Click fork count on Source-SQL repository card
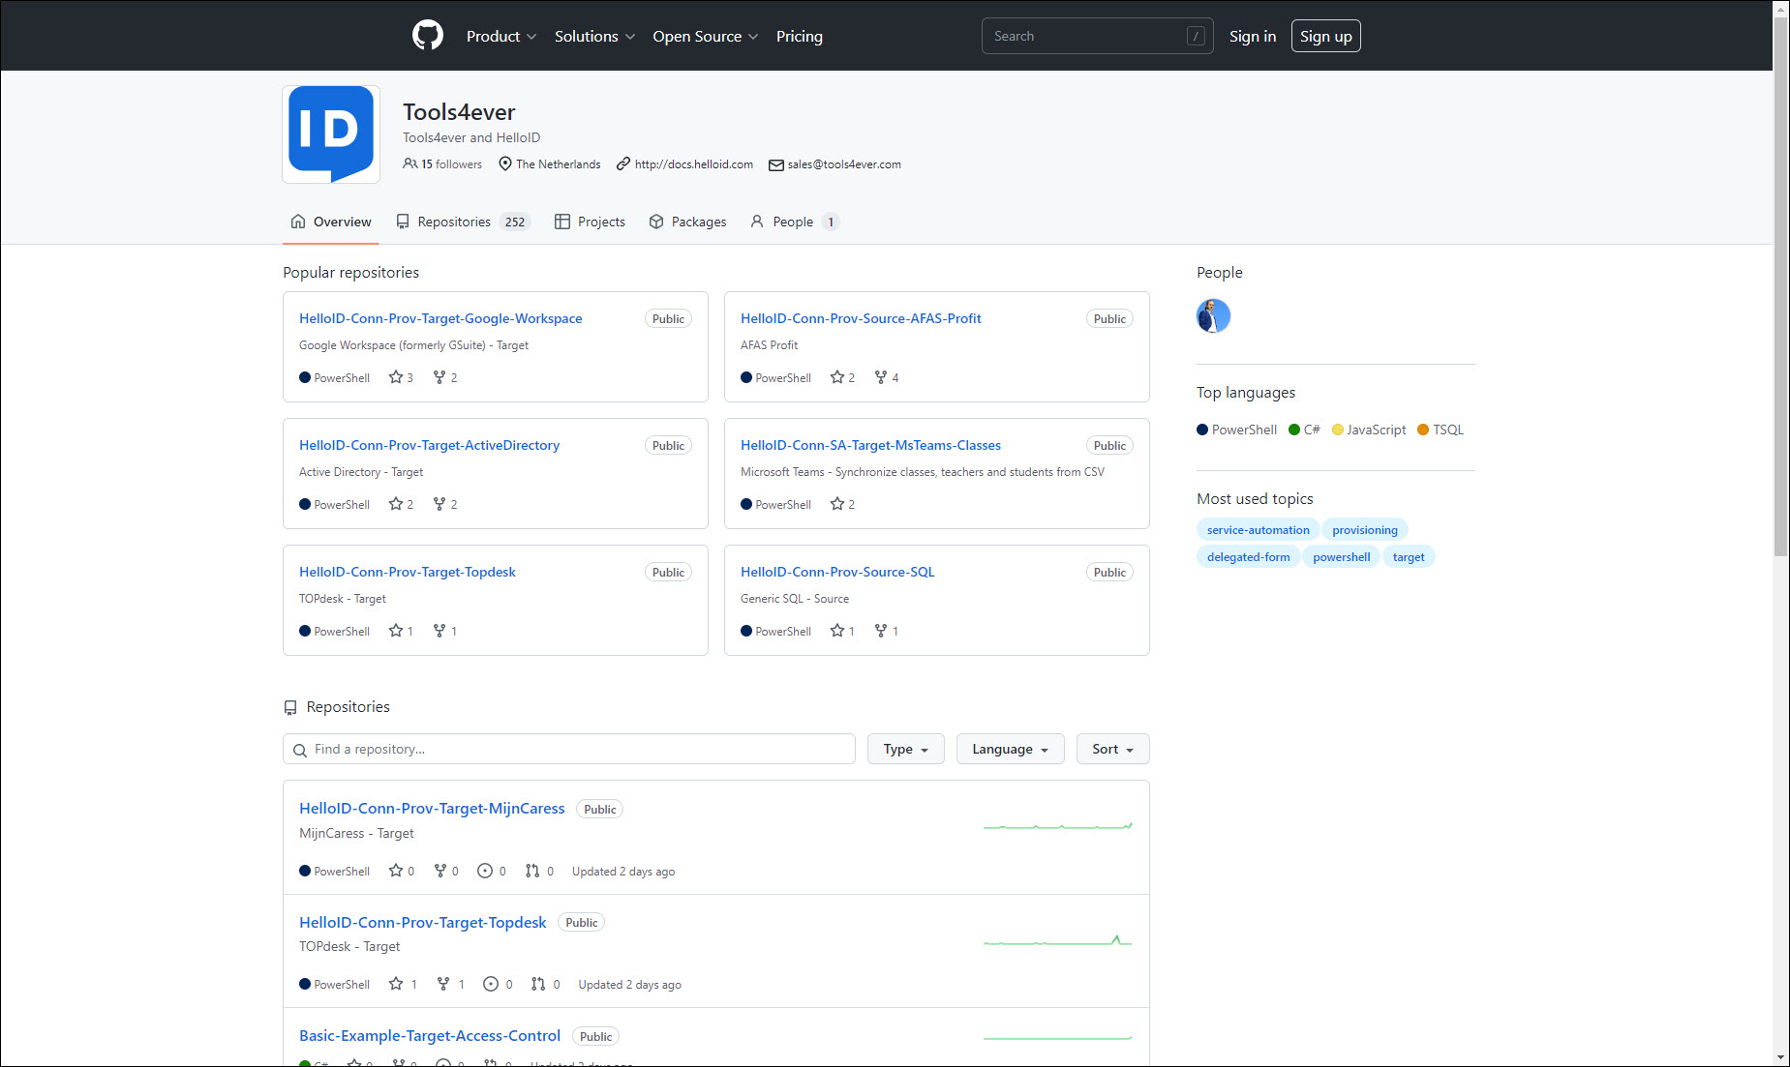 pos(887,631)
